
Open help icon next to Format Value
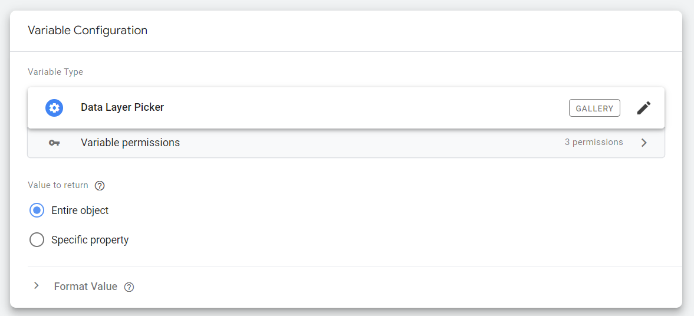click(x=129, y=287)
